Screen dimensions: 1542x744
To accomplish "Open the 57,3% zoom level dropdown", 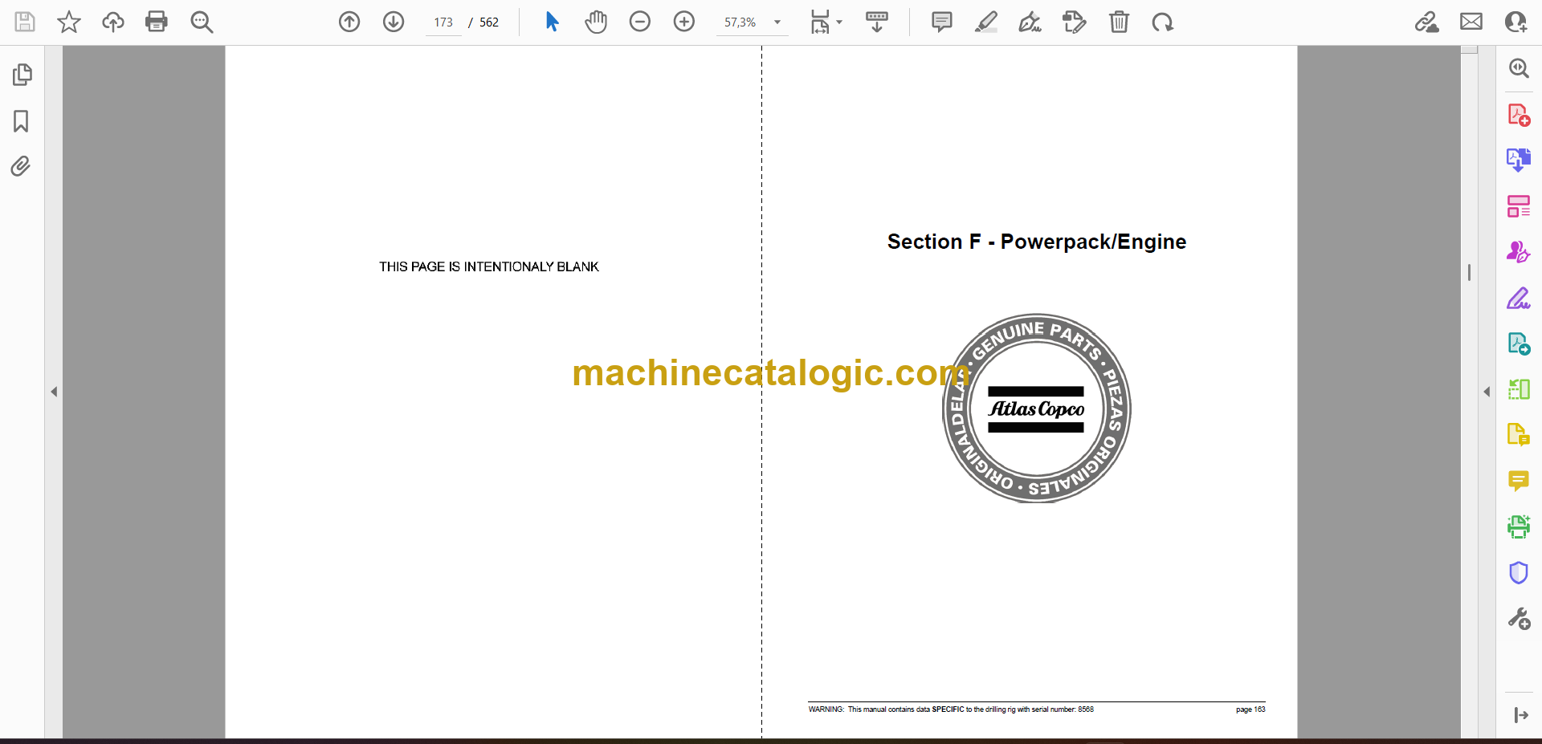I will click(x=752, y=22).
